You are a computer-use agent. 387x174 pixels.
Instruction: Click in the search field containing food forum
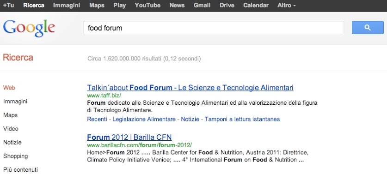coord(214,28)
